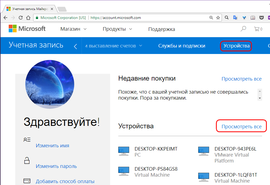This screenshot has height=185, width=270.
Task: Open device DESKTOP-1LQF81T name
Action: coord(236,175)
